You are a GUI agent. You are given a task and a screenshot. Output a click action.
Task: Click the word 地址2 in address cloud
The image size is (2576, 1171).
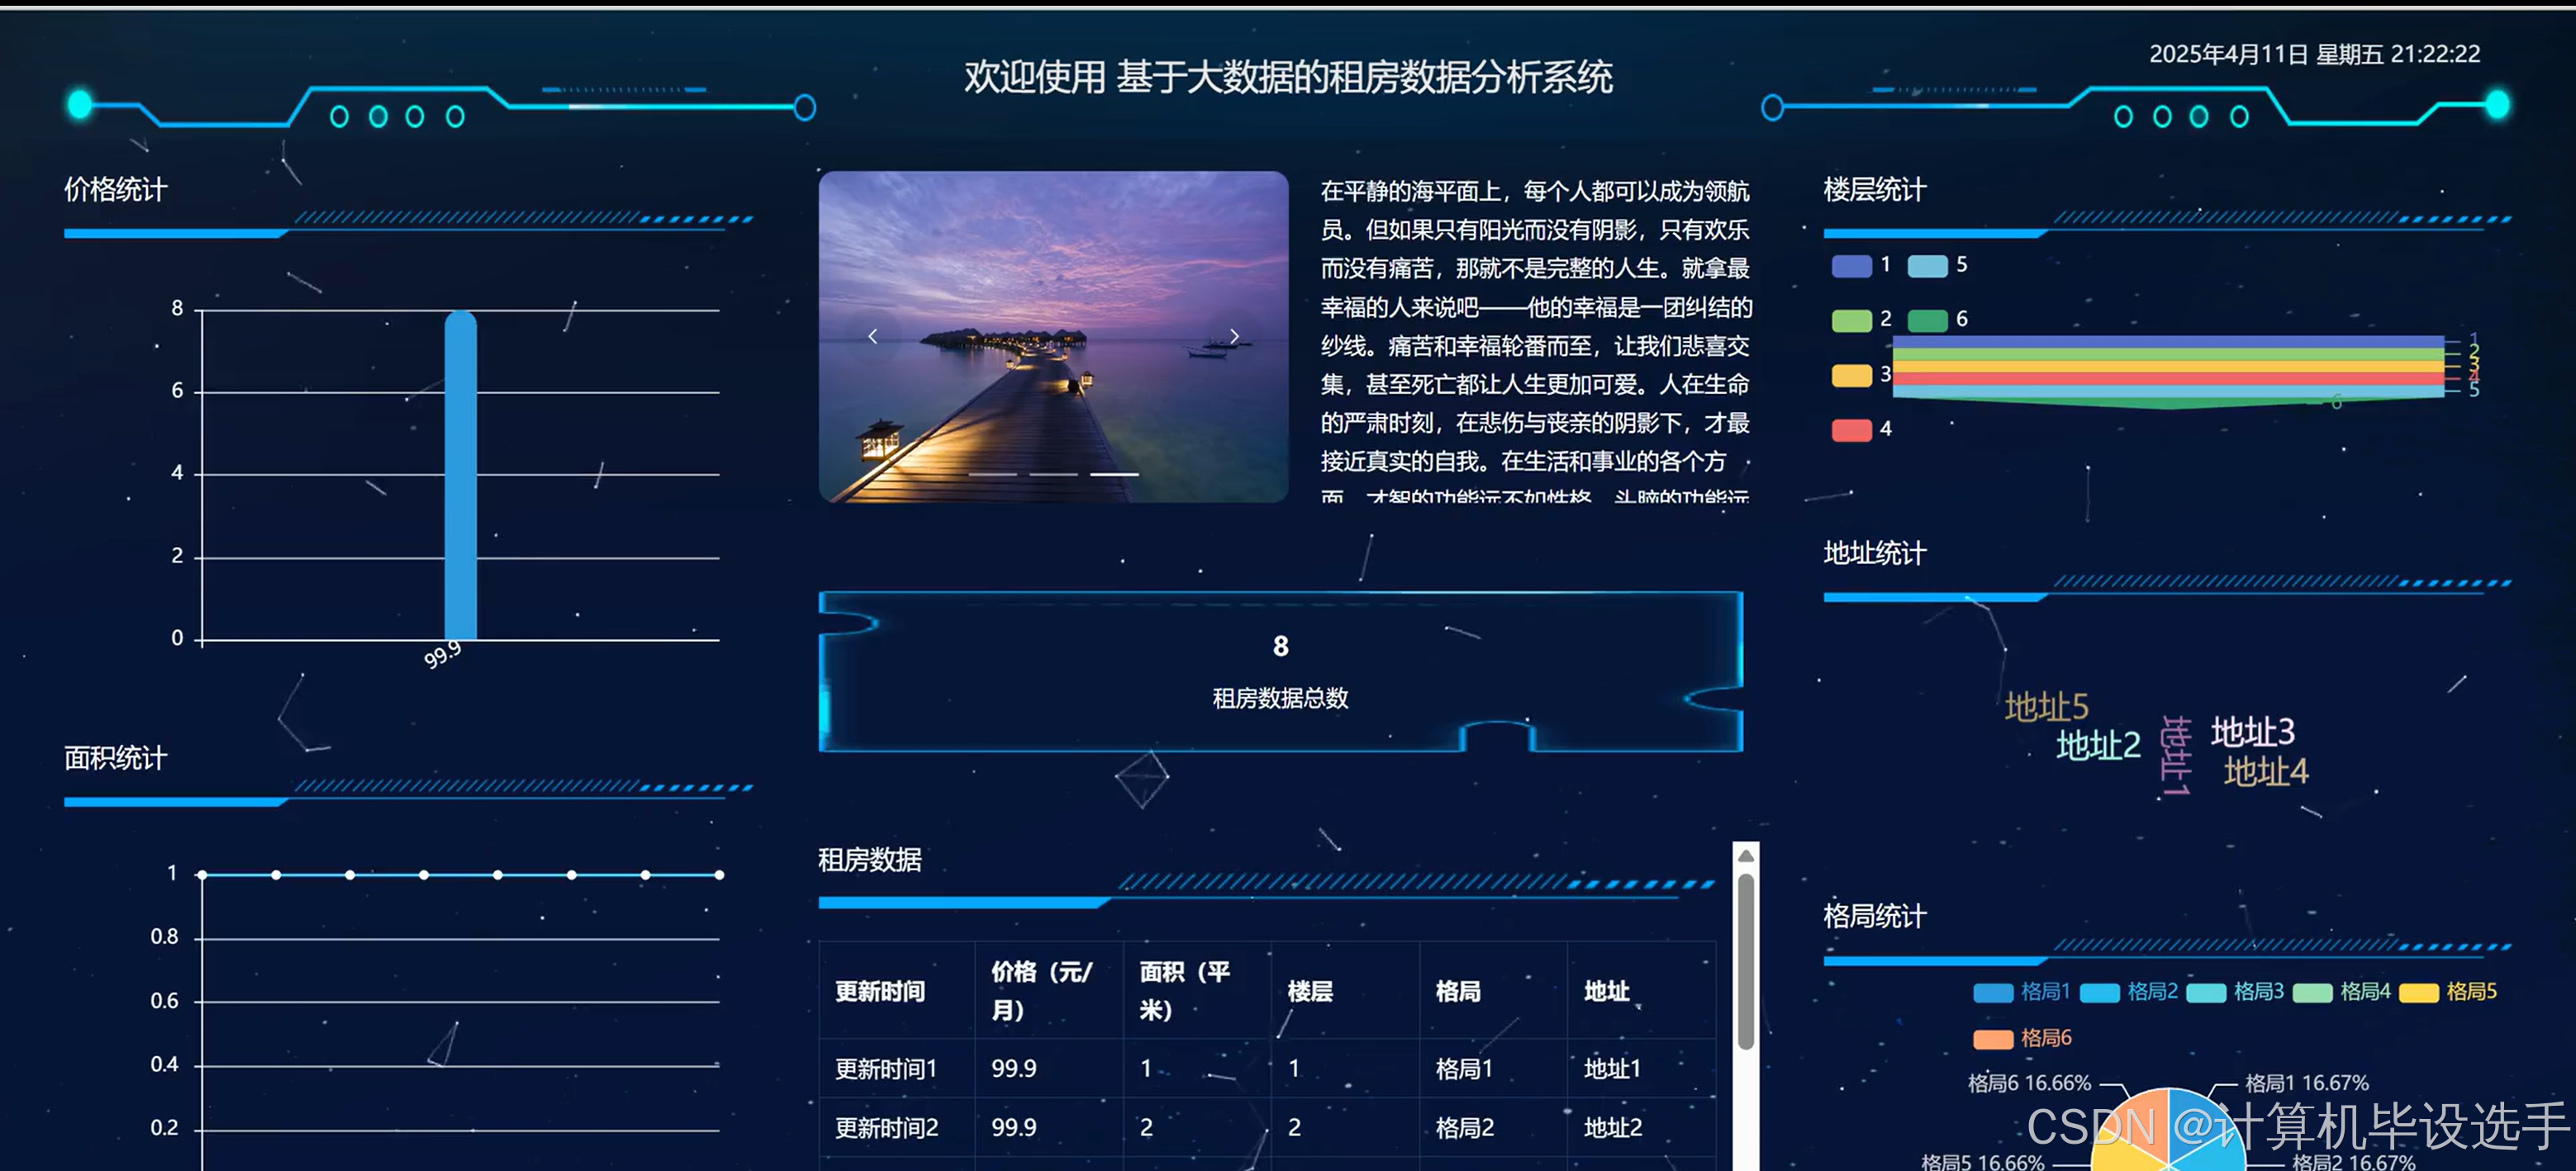[x=2098, y=747]
